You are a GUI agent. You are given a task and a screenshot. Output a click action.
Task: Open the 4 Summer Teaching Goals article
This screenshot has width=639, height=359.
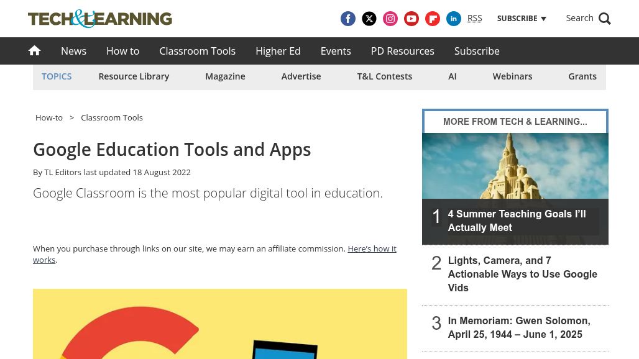(x=517, y=220)
